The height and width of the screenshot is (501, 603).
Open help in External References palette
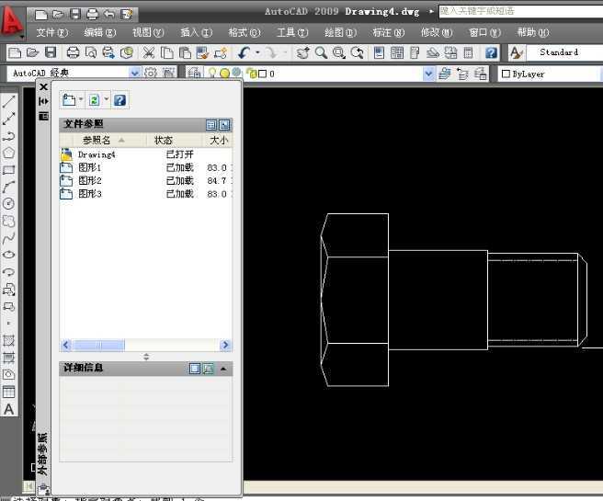tap(120, 100)
